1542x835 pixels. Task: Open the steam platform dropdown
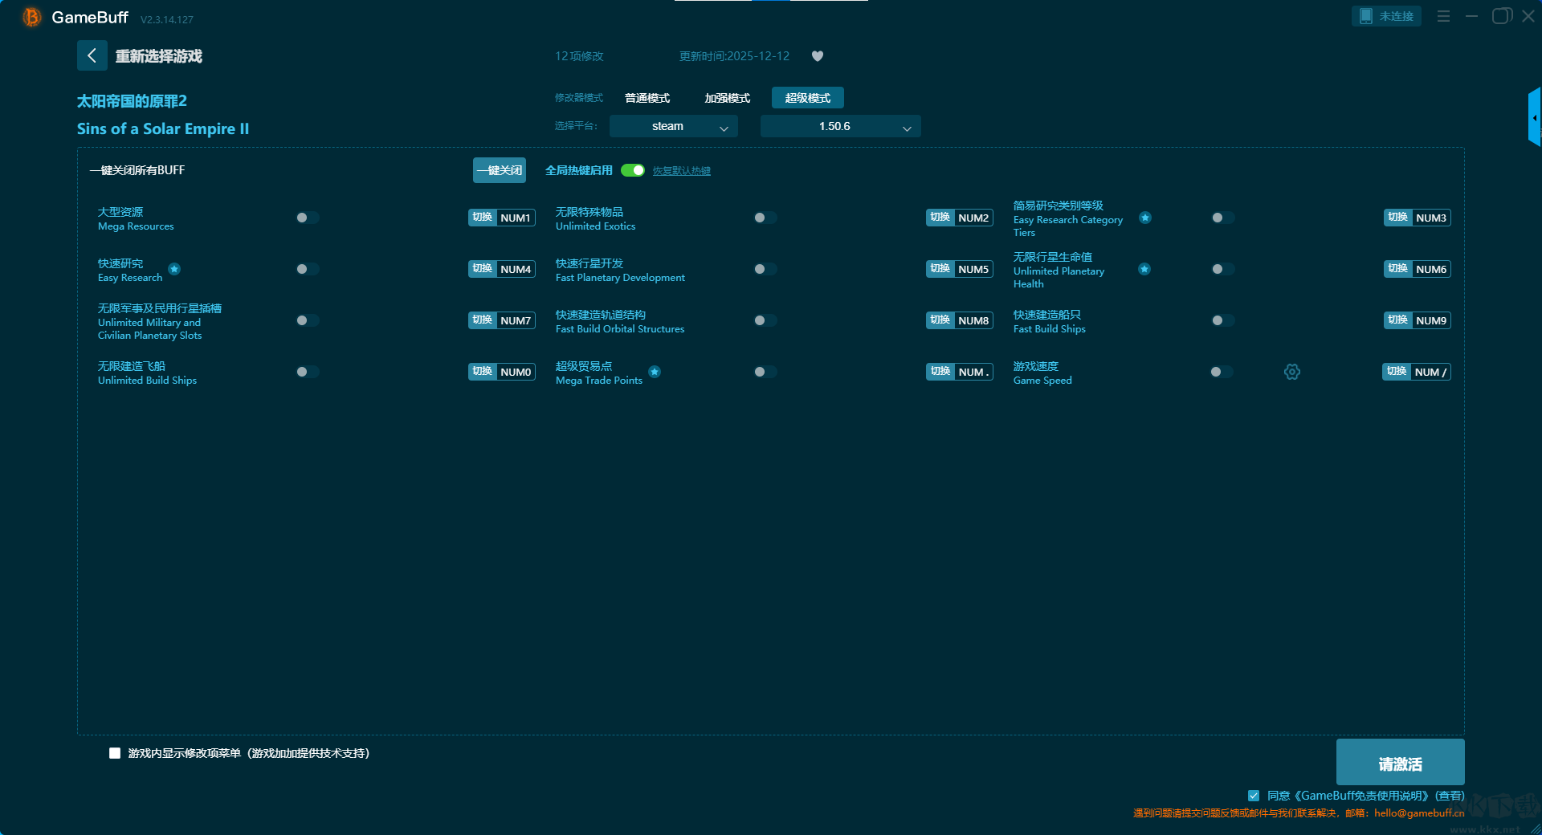pos(673,126)
